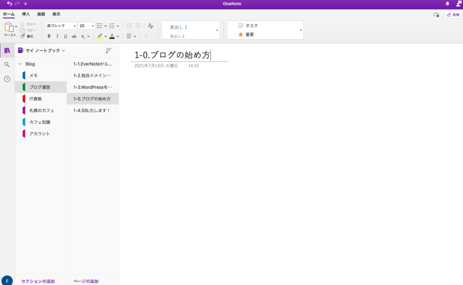Click the bulleted list icon

click(x=99, y=26)
